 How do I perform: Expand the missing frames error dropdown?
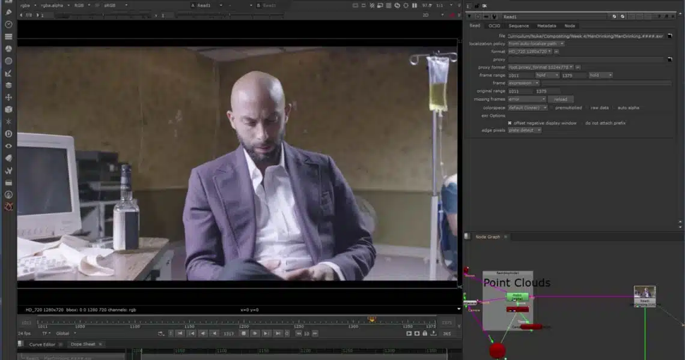[x=526, y=99]
